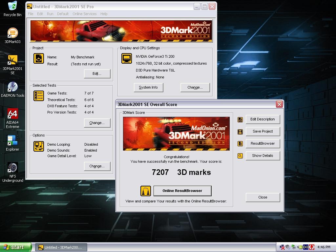The width and height of the screenshot is (336, 252).
Task: Click the 'Antialiasing: None' text
Action: click(x=150, y=77)
